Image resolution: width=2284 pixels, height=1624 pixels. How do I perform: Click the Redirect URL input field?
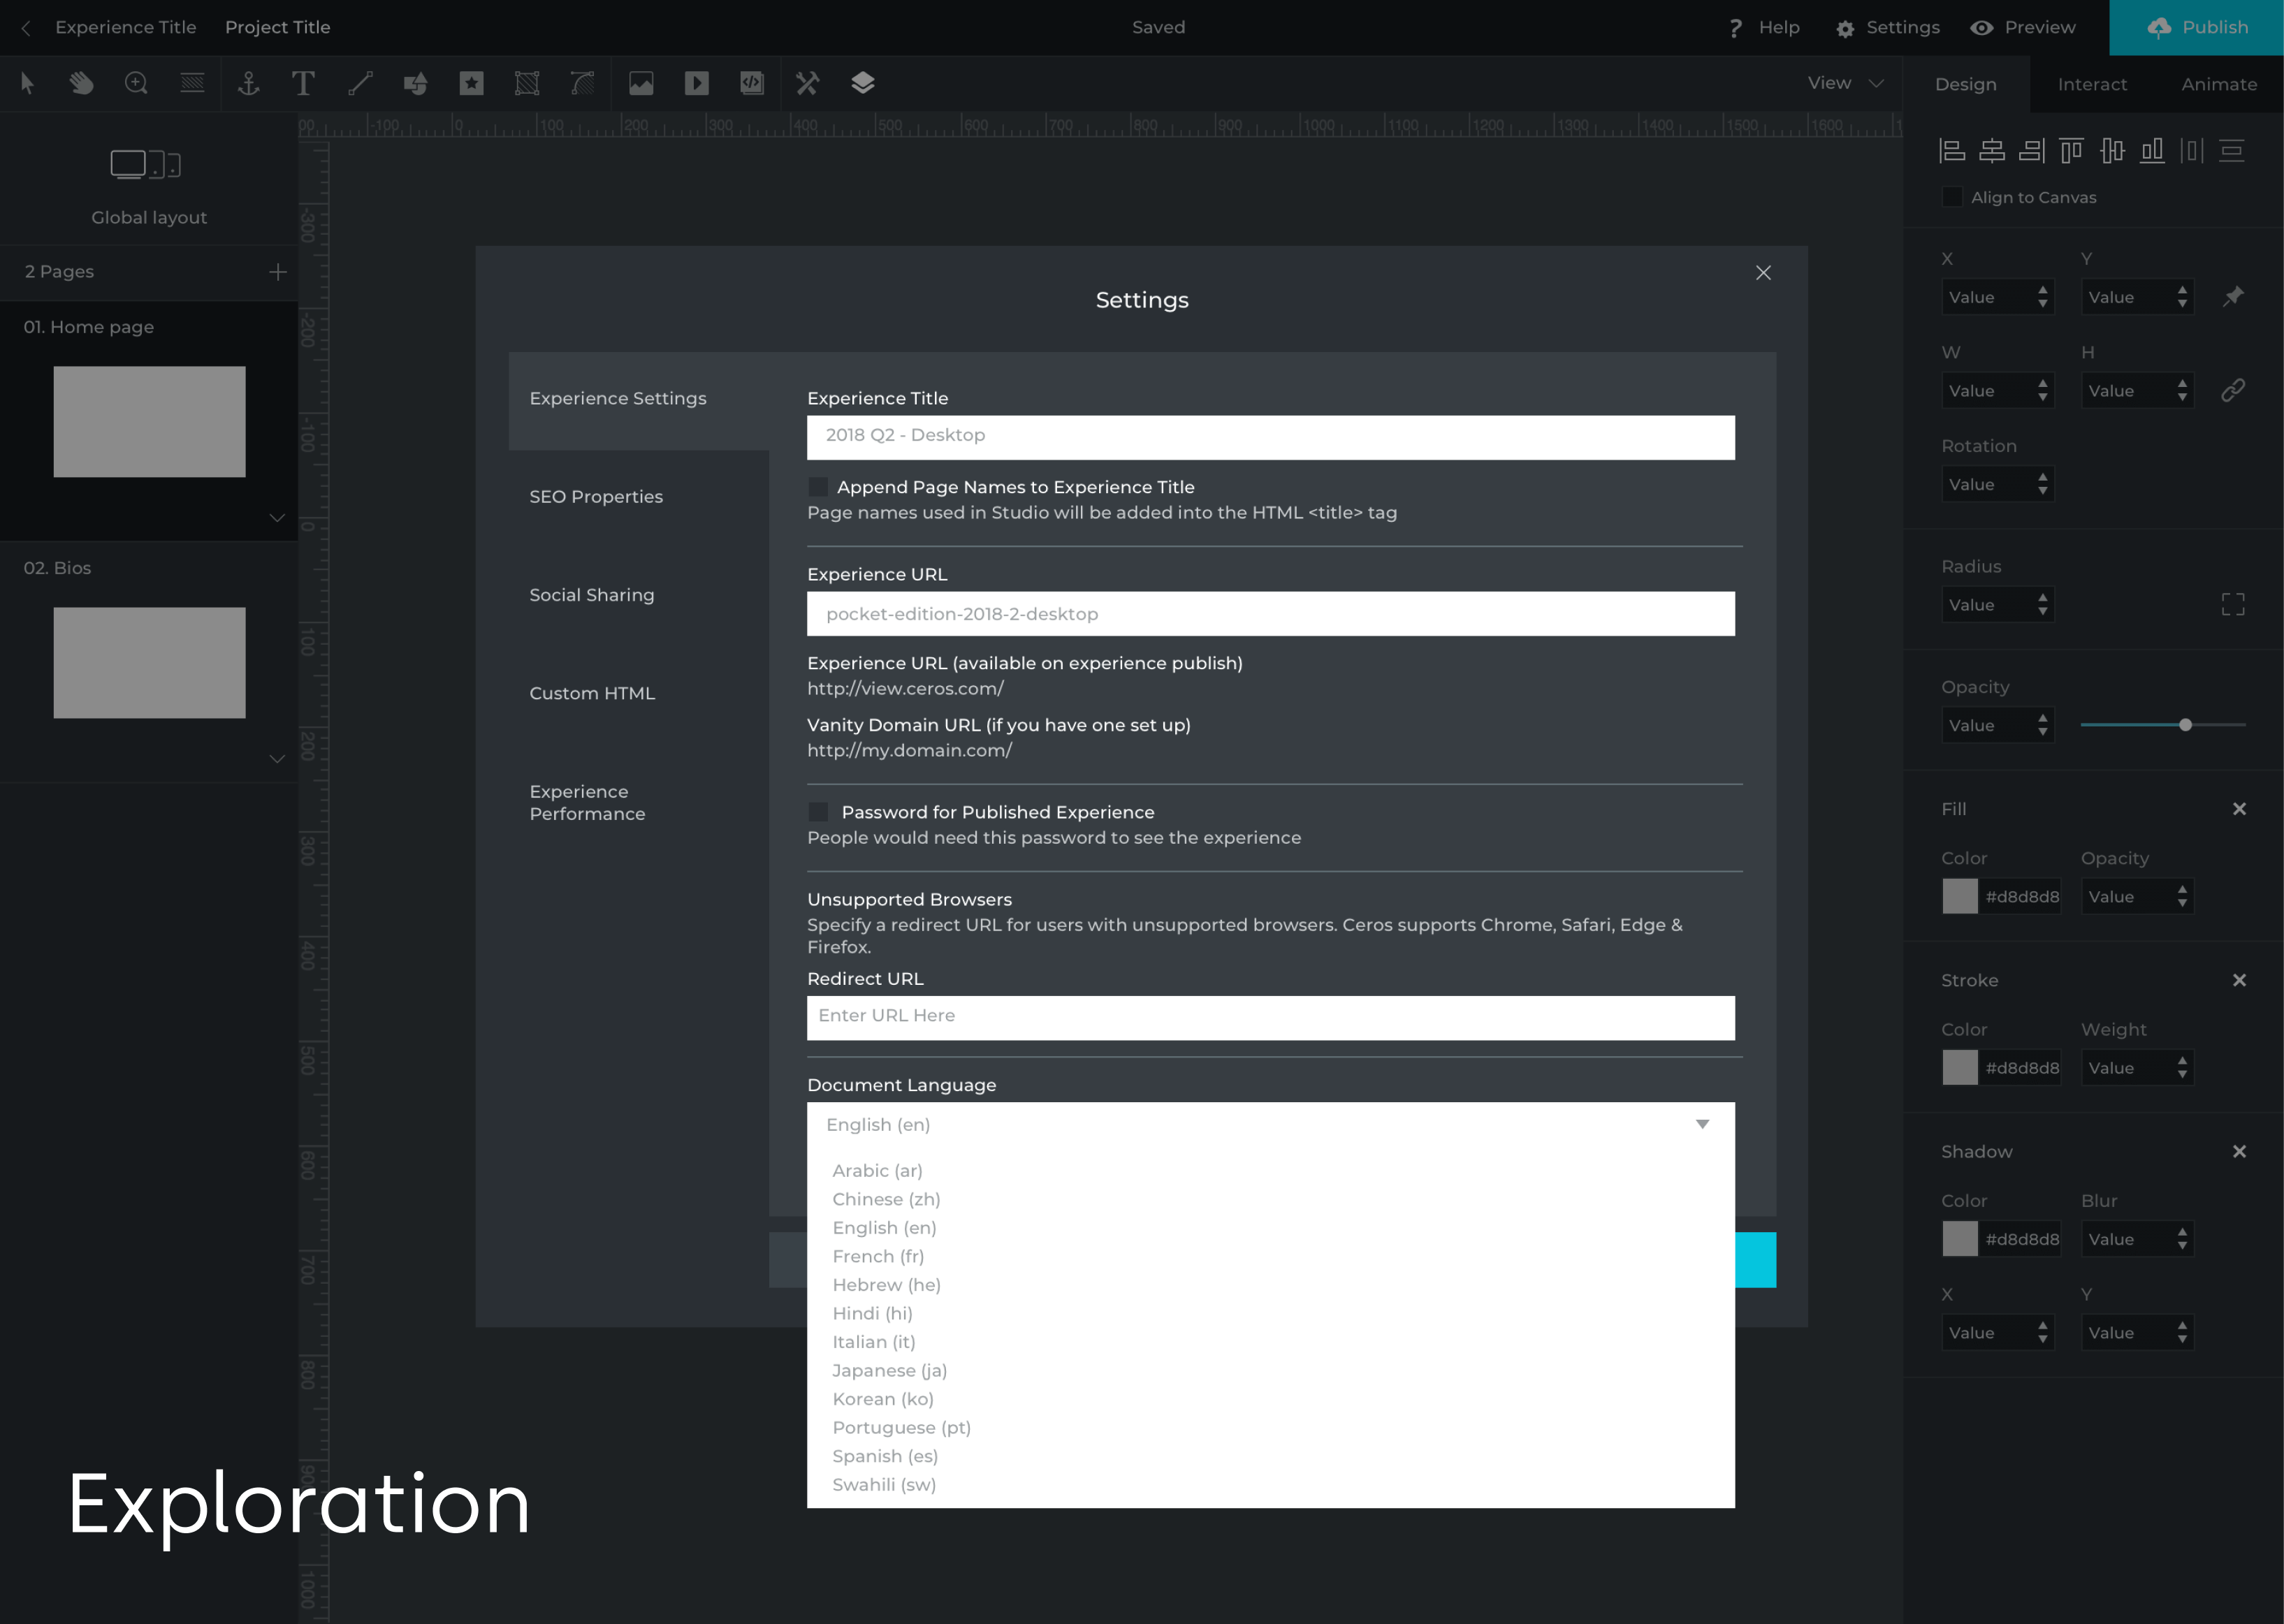1271,1017
